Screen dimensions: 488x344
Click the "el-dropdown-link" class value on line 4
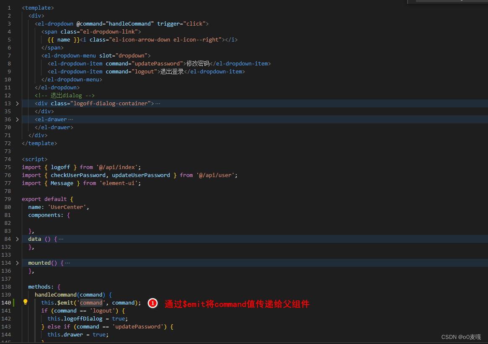pyautogui.click(x=108, y=32)
